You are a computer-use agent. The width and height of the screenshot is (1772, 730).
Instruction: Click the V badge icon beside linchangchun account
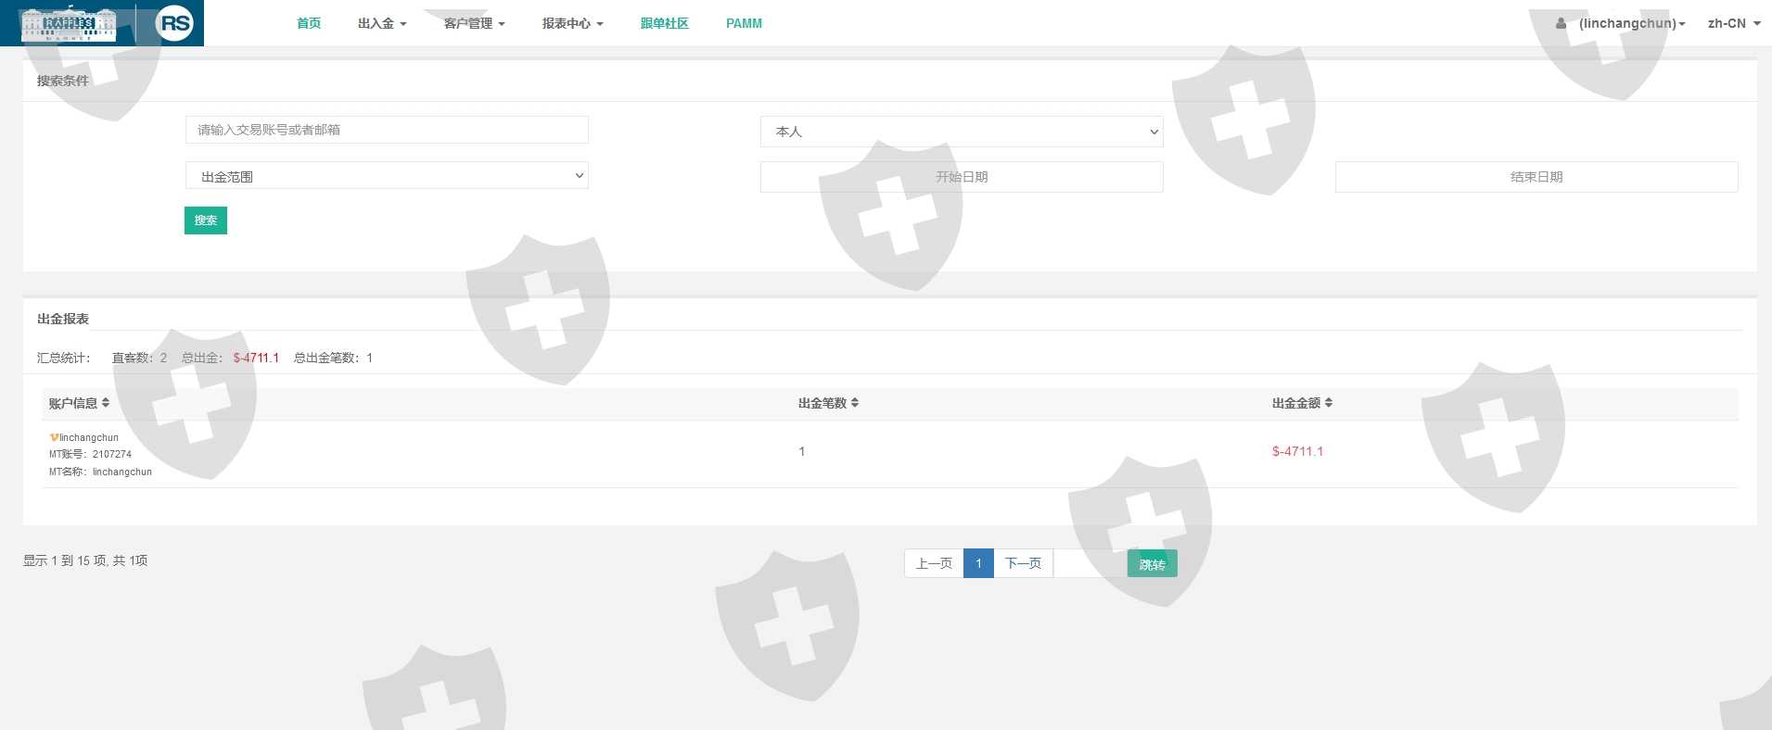[54, 437]
